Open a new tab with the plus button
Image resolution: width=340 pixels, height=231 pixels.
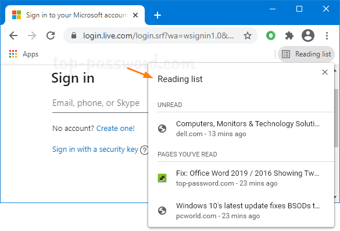[157, 15]
